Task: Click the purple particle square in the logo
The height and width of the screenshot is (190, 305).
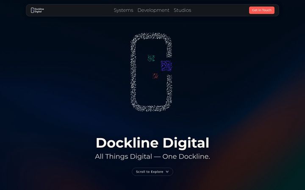Action: pyautogui.click(x=166, y=66)
